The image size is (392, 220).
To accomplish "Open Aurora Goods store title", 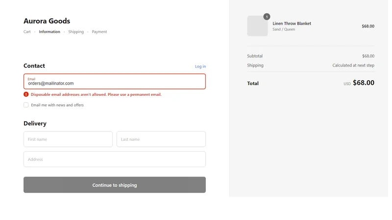I will tap(47, 21).
